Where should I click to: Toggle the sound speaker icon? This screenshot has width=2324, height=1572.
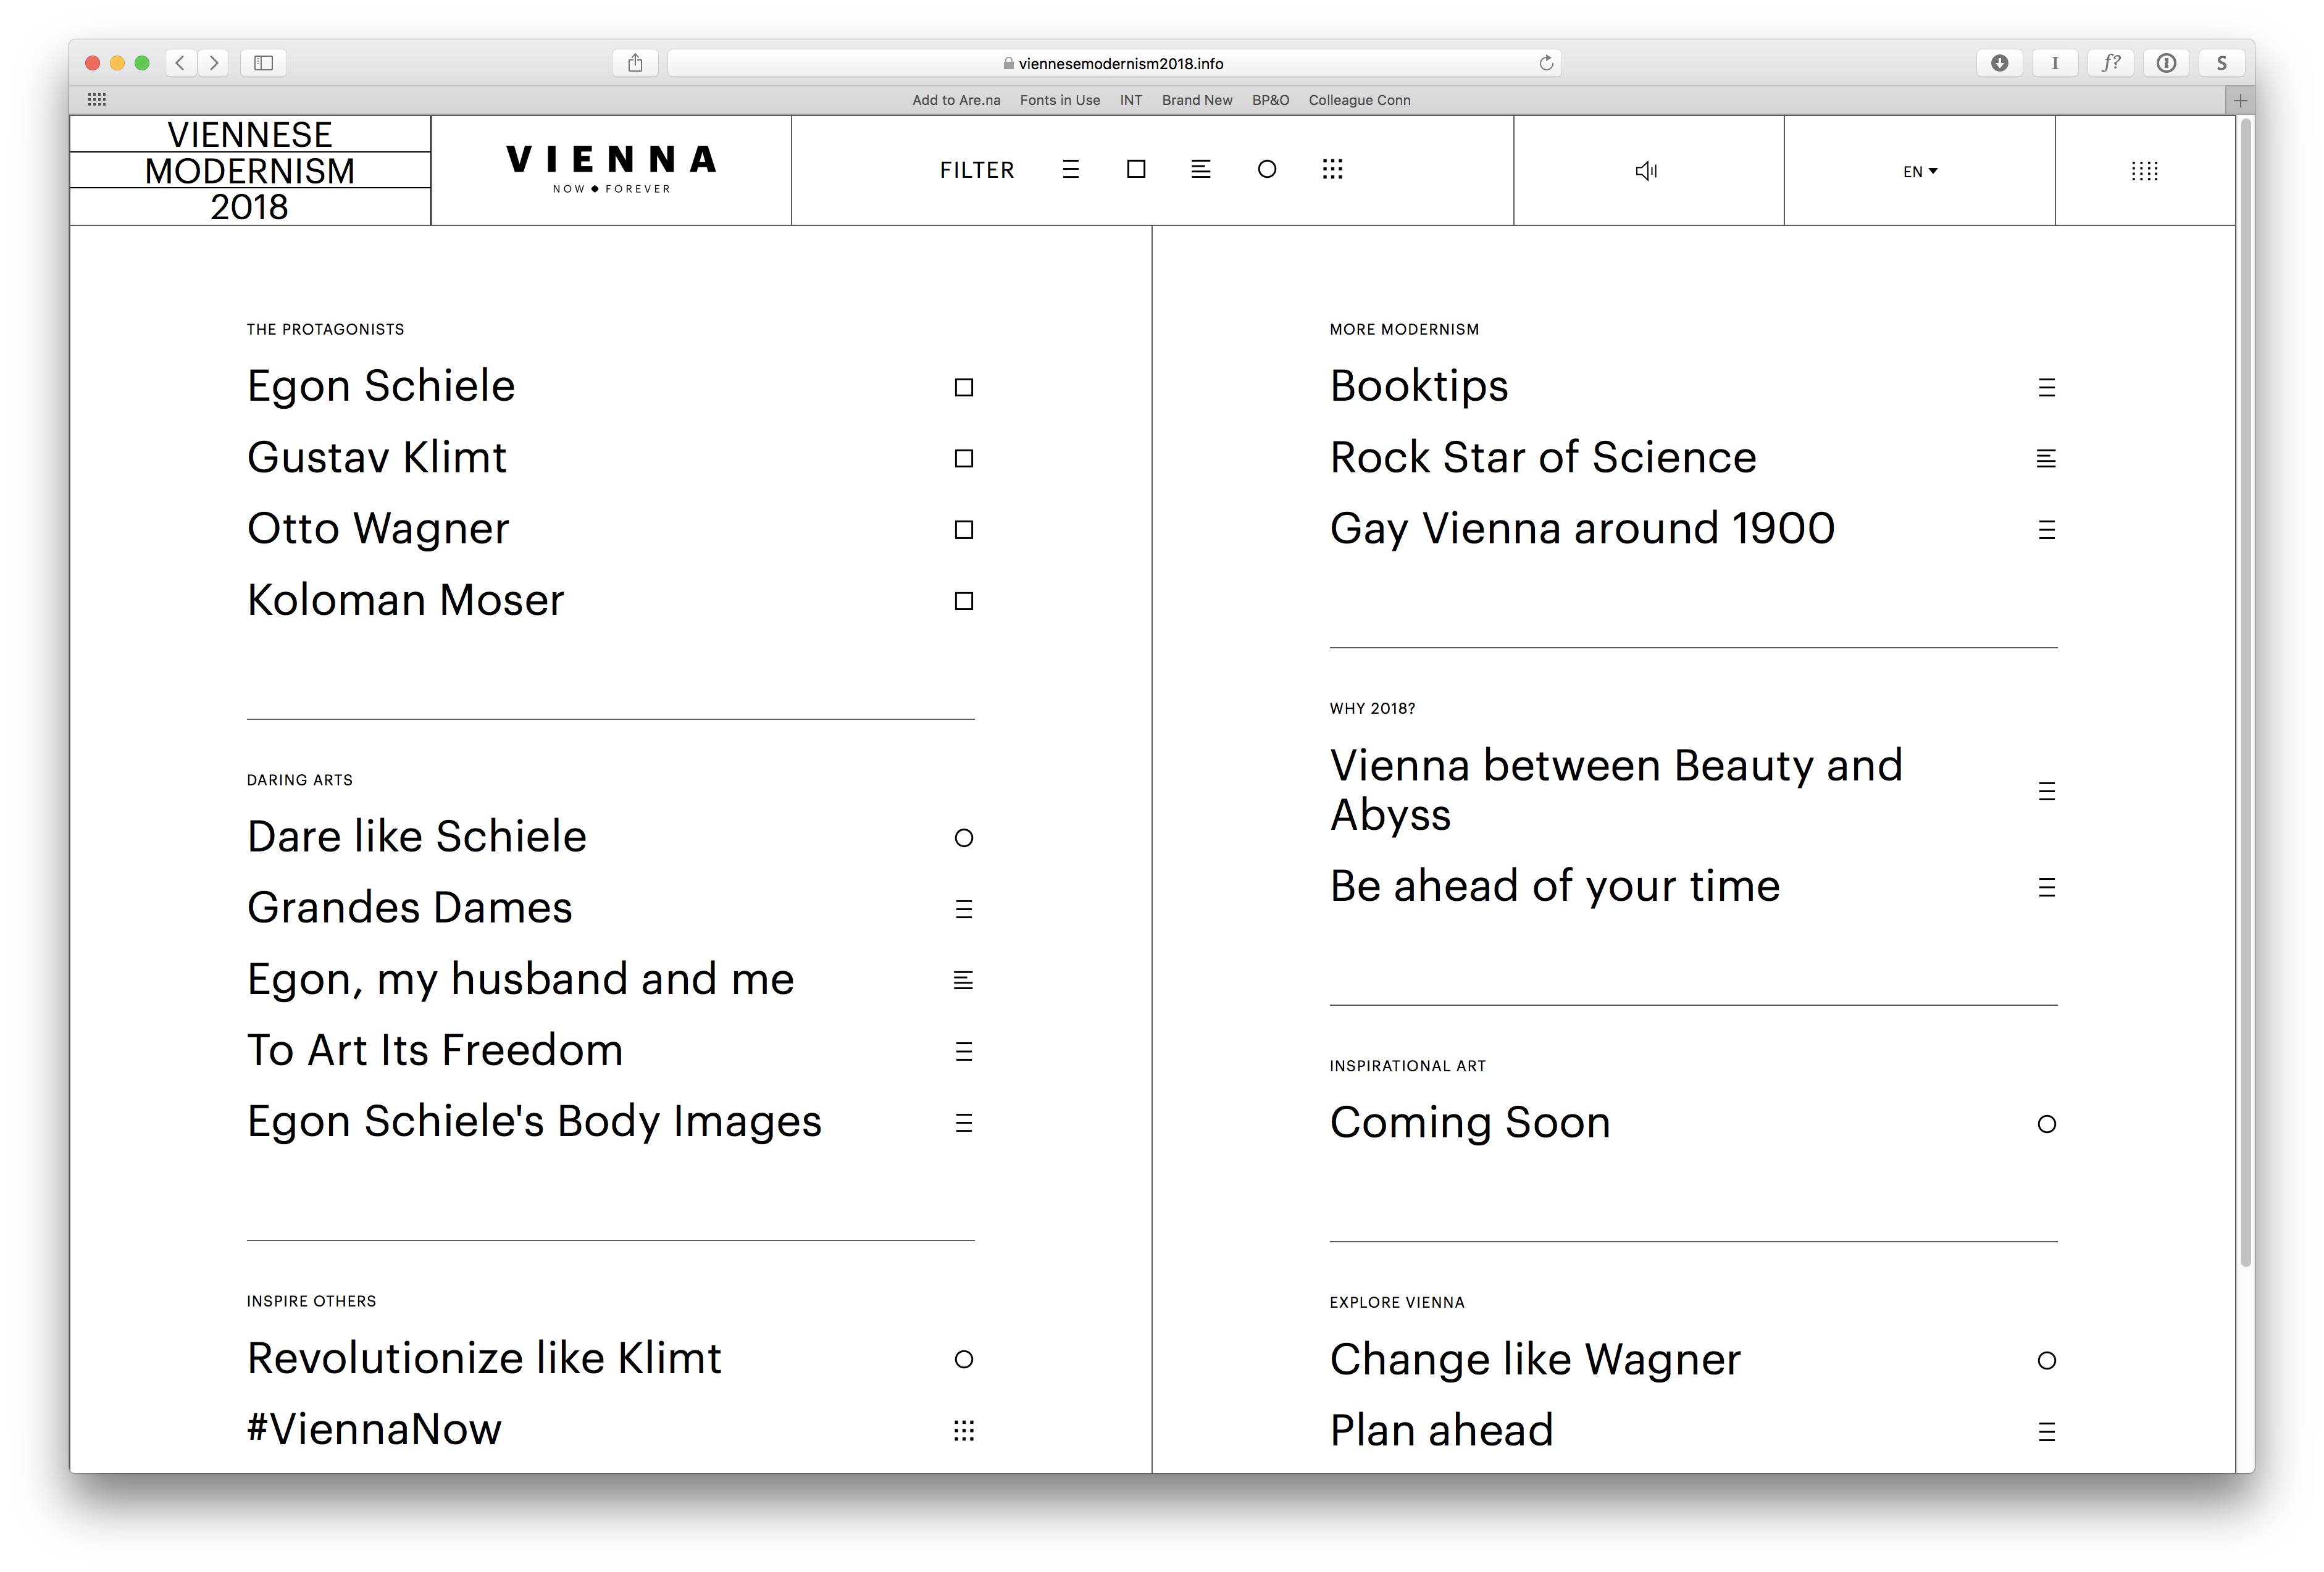pyautogui.click(x=1647, y=171)
